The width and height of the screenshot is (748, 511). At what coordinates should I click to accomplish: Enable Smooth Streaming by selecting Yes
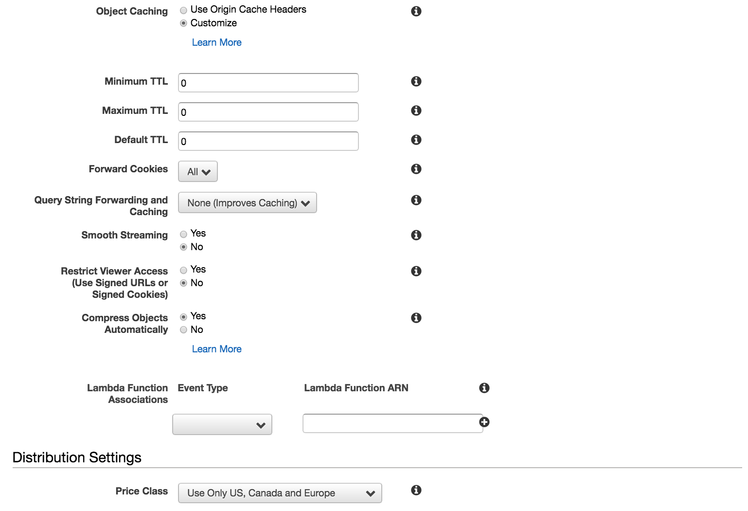(x=183, y=234)
